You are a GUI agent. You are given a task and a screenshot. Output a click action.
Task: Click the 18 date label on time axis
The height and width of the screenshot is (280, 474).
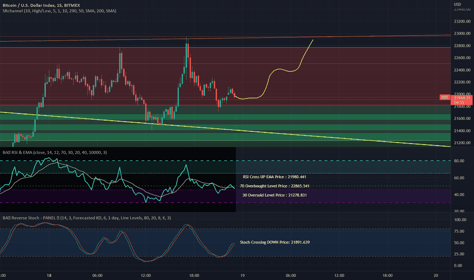(49, 275)
